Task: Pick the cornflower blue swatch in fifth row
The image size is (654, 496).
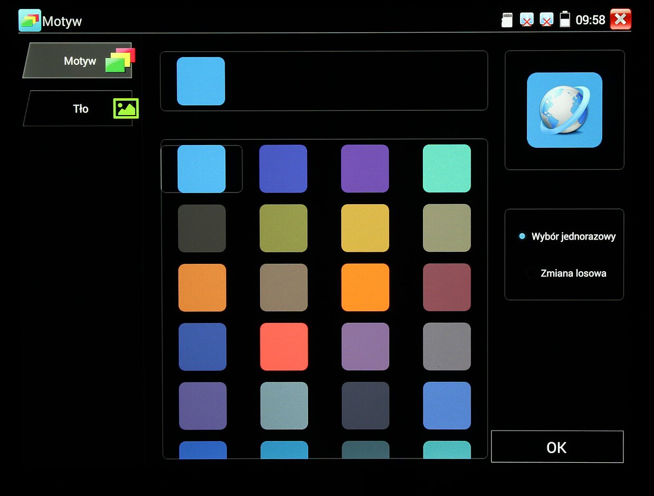Action: (x=447, y=405)
